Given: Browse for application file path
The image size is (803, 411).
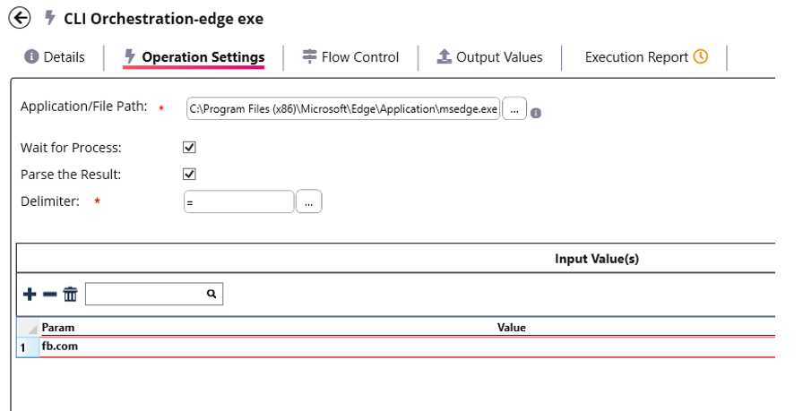Looking at the screenshot, I should 514,108.
